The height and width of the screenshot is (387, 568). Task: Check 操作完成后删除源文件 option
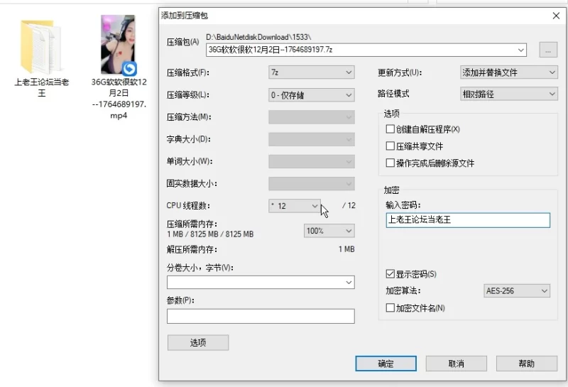390,163
